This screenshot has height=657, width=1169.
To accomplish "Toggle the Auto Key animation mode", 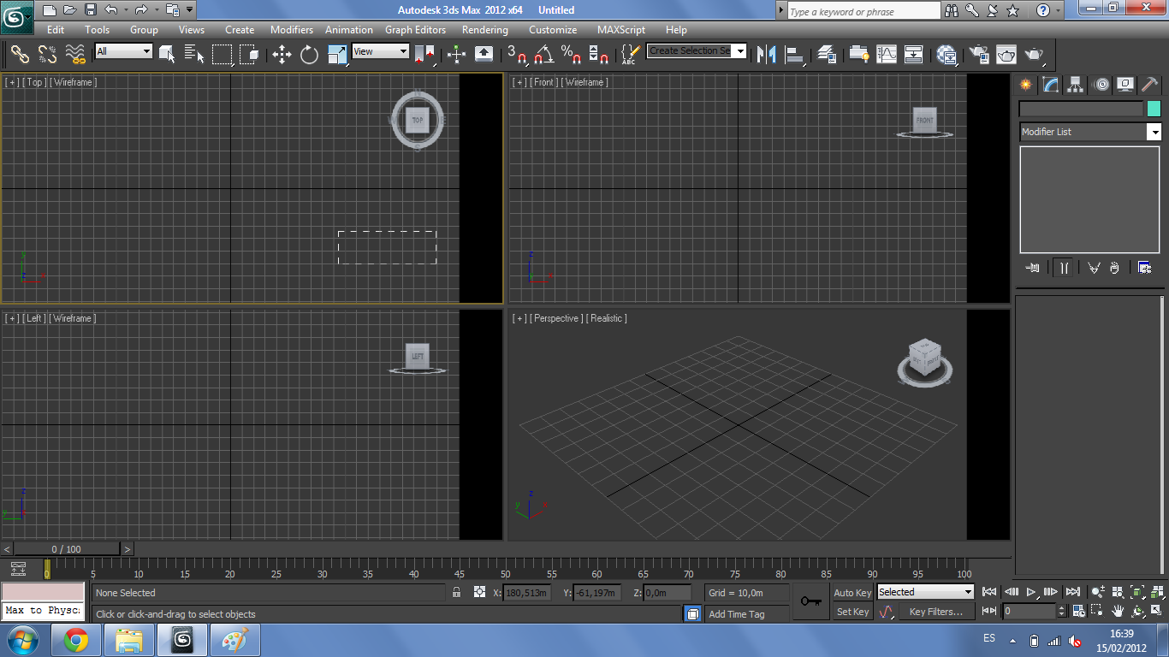I will click(852, 593).
